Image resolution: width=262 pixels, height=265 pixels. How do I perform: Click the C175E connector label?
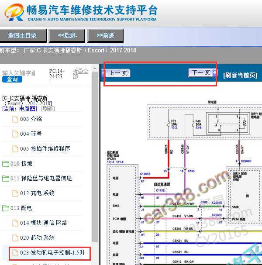click(160, 190)
